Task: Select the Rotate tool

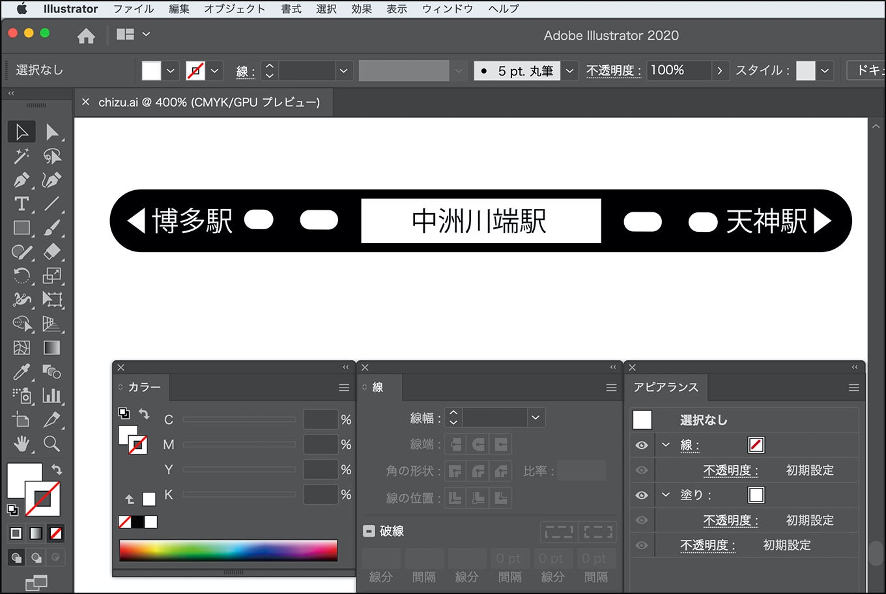Action: 22,276
